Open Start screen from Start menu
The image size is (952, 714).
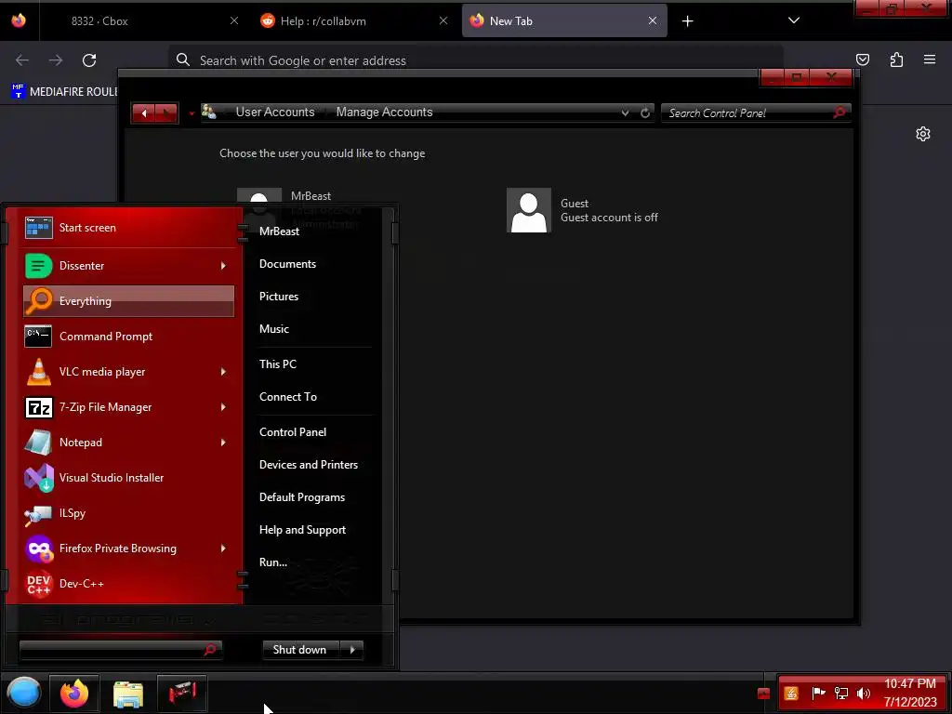(x=128, y=228)
